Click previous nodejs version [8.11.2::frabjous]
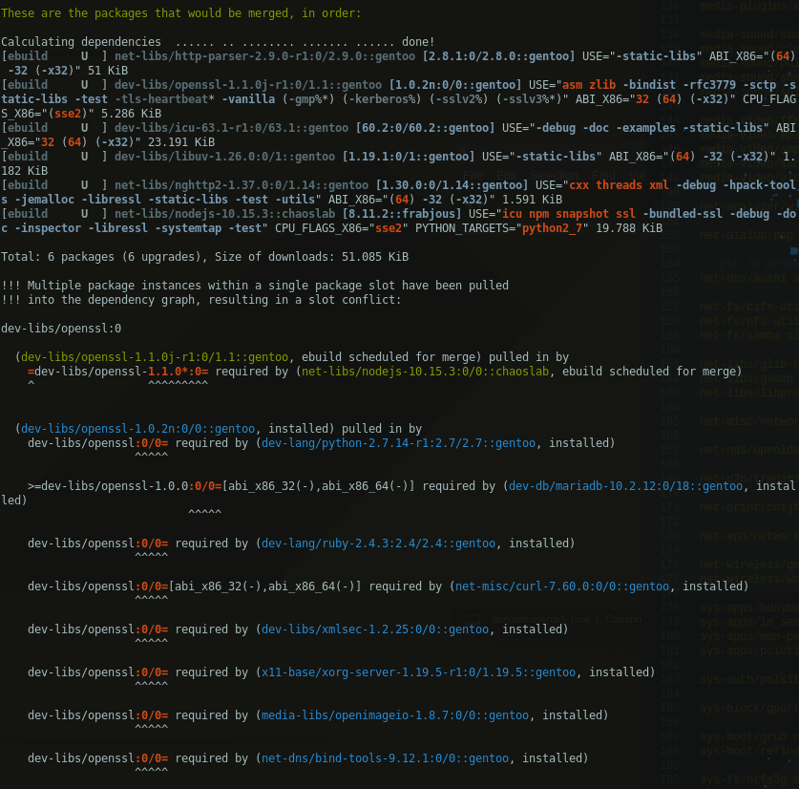The width and height of the screenshot is (799, 789). (402, 213)
